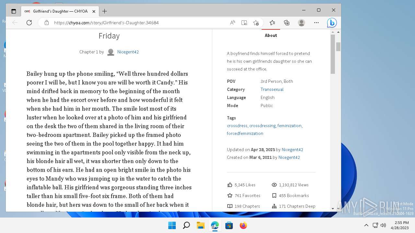Viewport: 415px width, 233px height.
Task: Add this page to favorites star
Action: [x=256, y=23]
